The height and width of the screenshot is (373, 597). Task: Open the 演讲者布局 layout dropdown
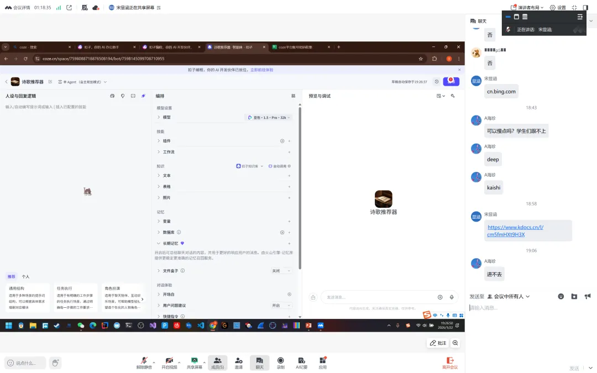tap(527, 7)
